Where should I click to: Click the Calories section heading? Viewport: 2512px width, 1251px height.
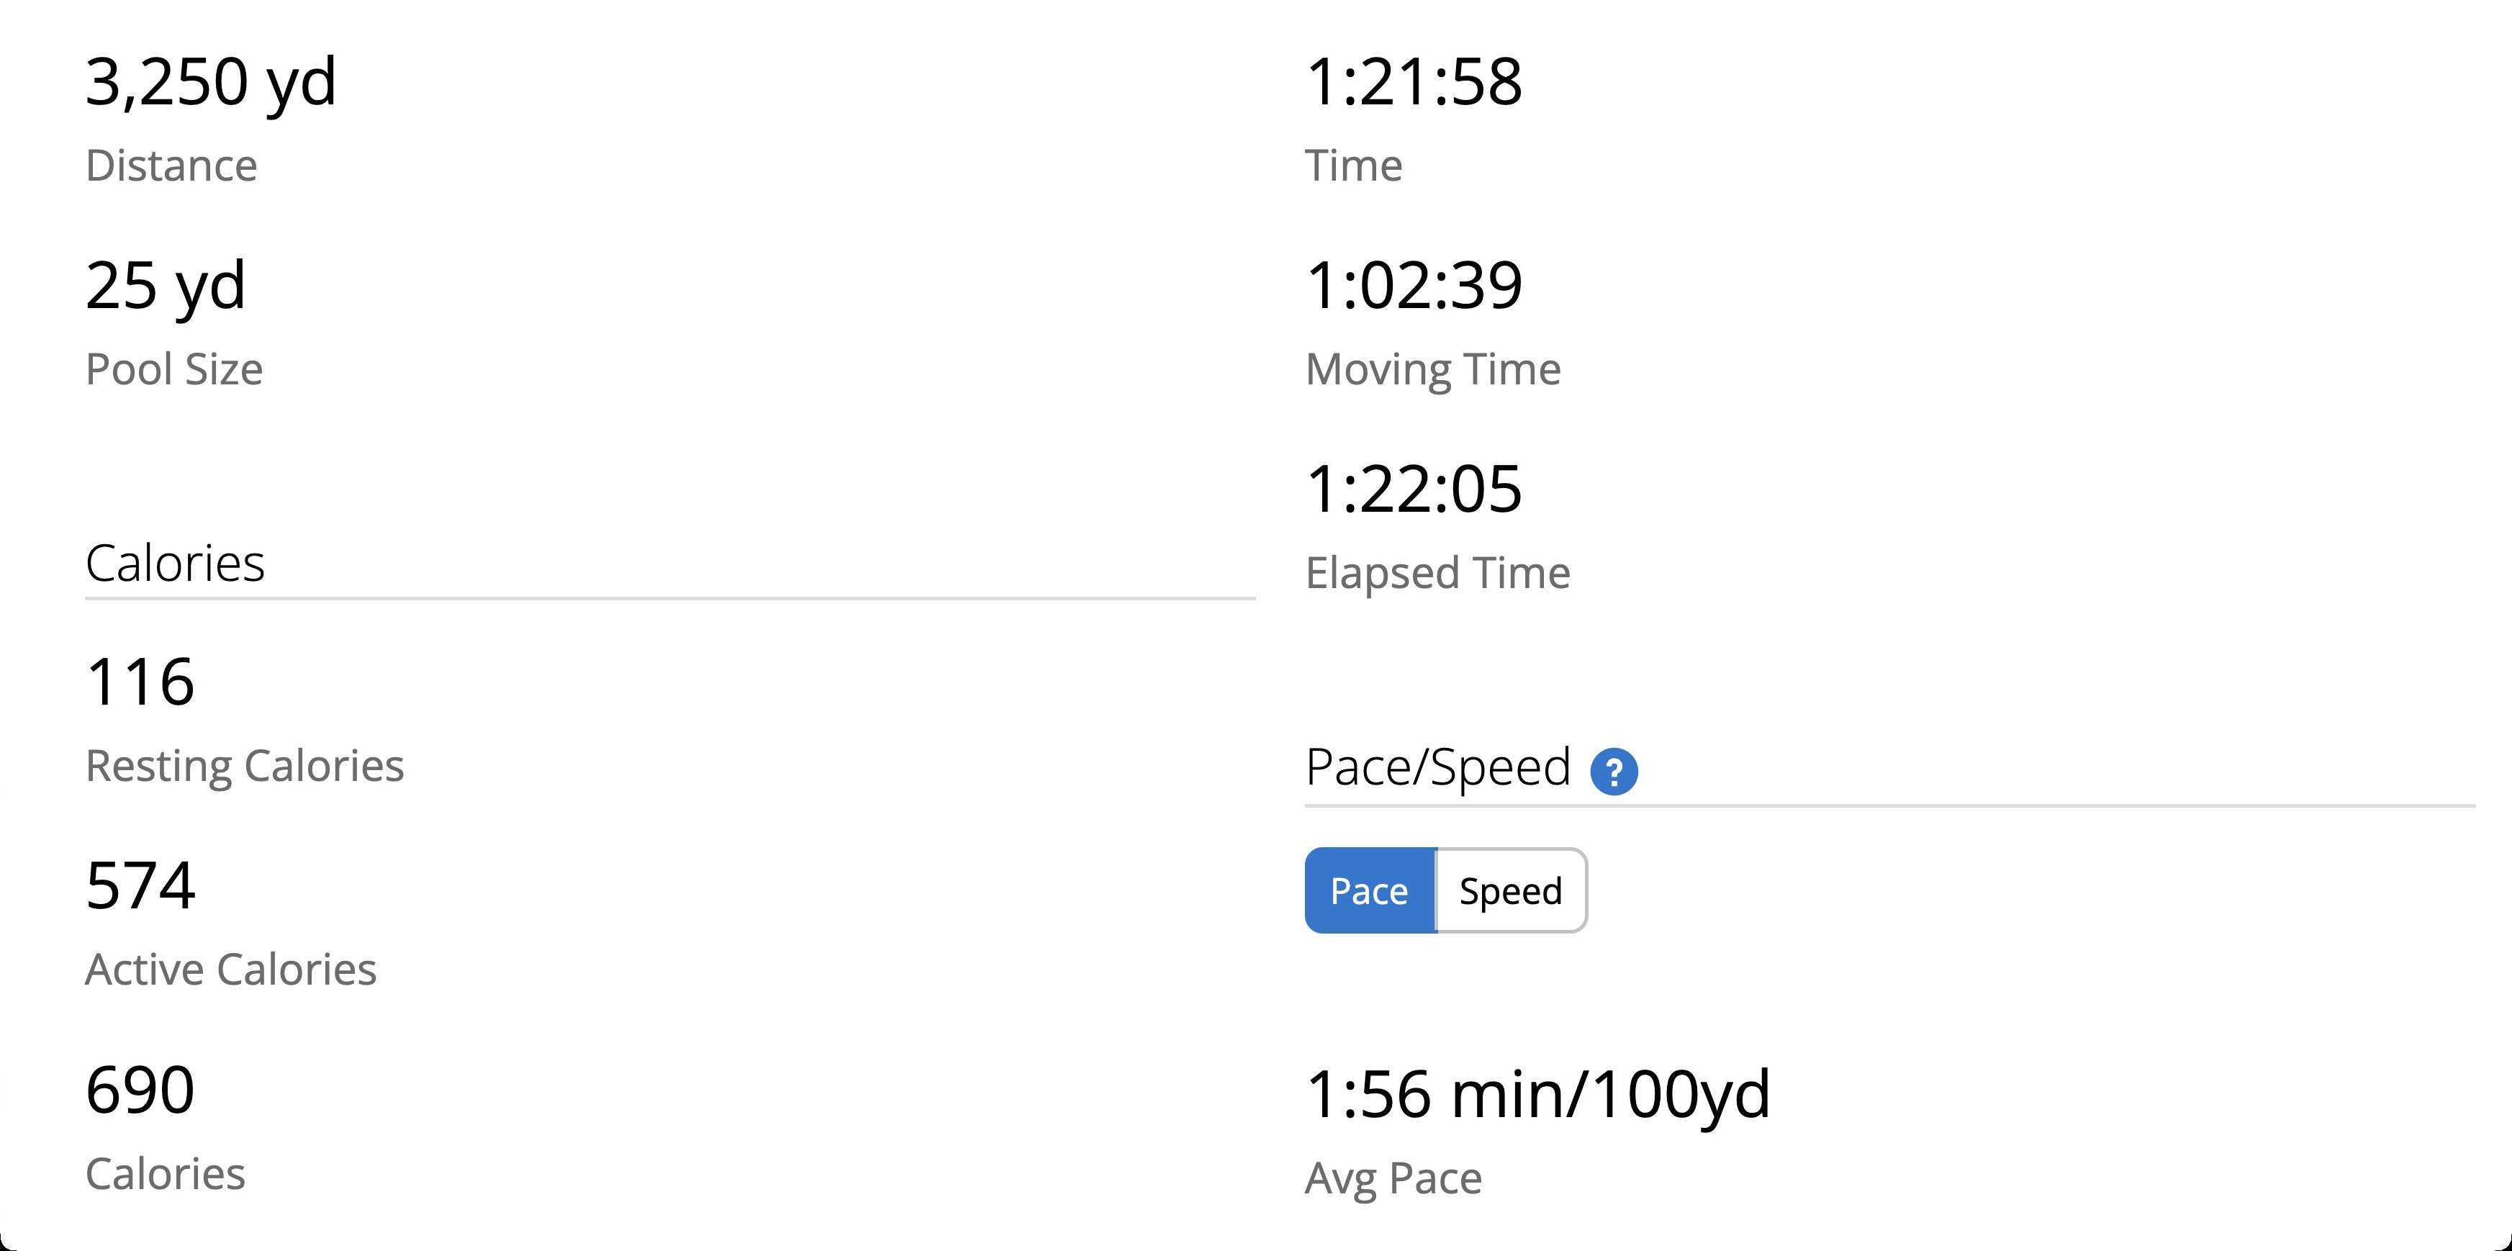176,564
